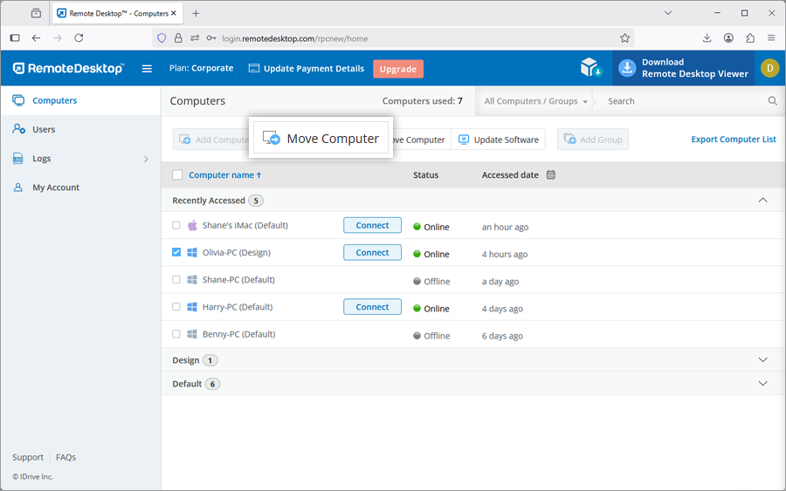Open My Account in sidebar

pos(56,188)
